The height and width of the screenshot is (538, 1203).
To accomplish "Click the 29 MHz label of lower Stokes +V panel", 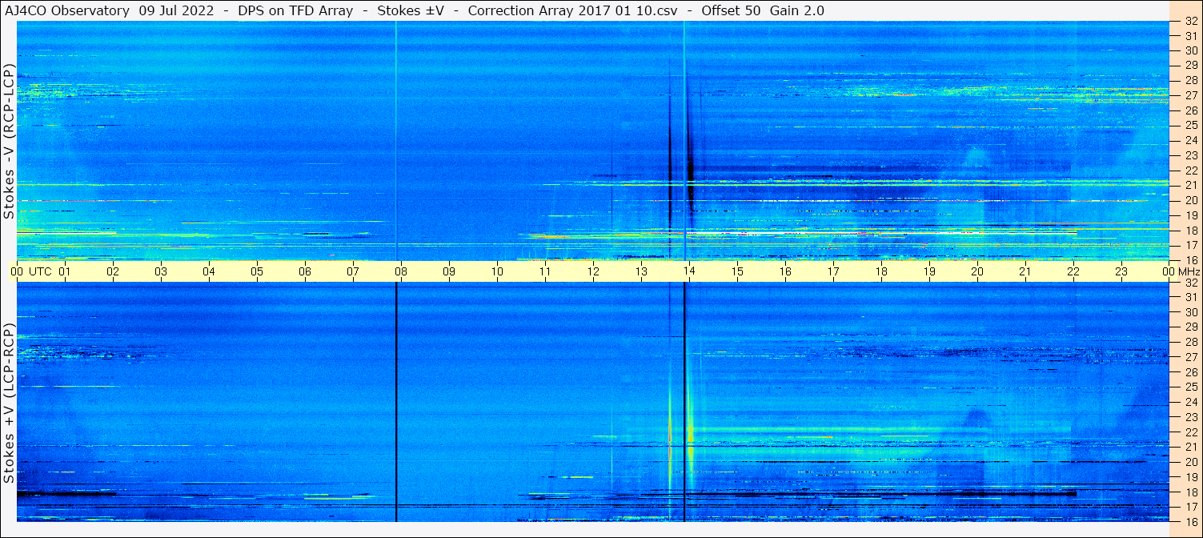I will click(1190, 327).
